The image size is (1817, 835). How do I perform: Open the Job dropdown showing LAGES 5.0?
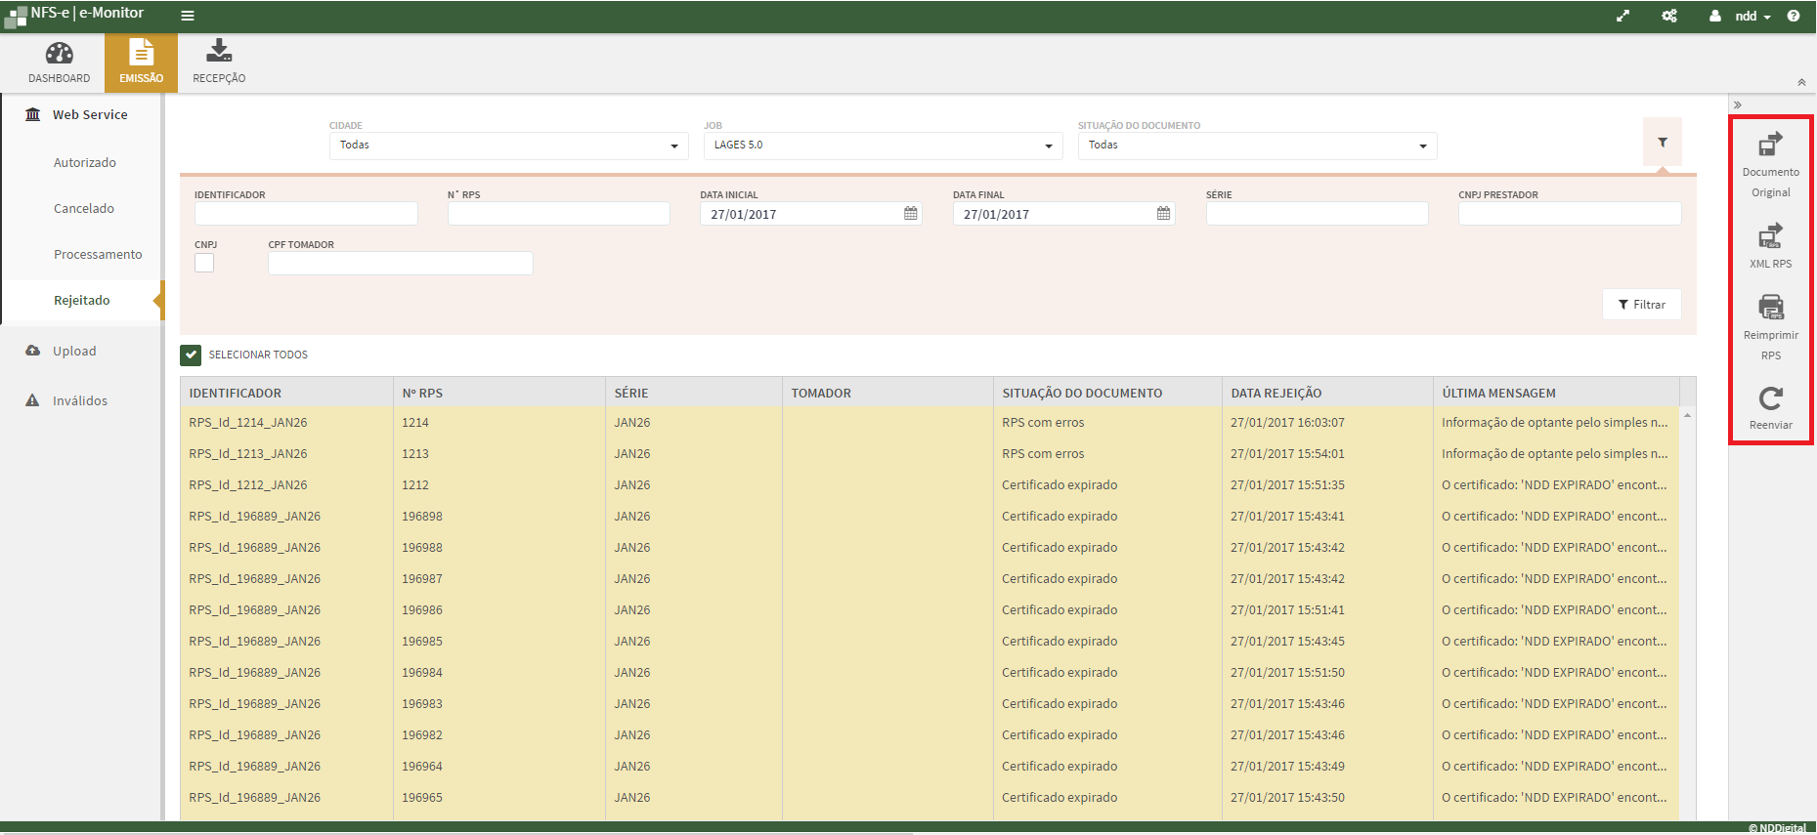pyautogui.click(x=883, y=146)
